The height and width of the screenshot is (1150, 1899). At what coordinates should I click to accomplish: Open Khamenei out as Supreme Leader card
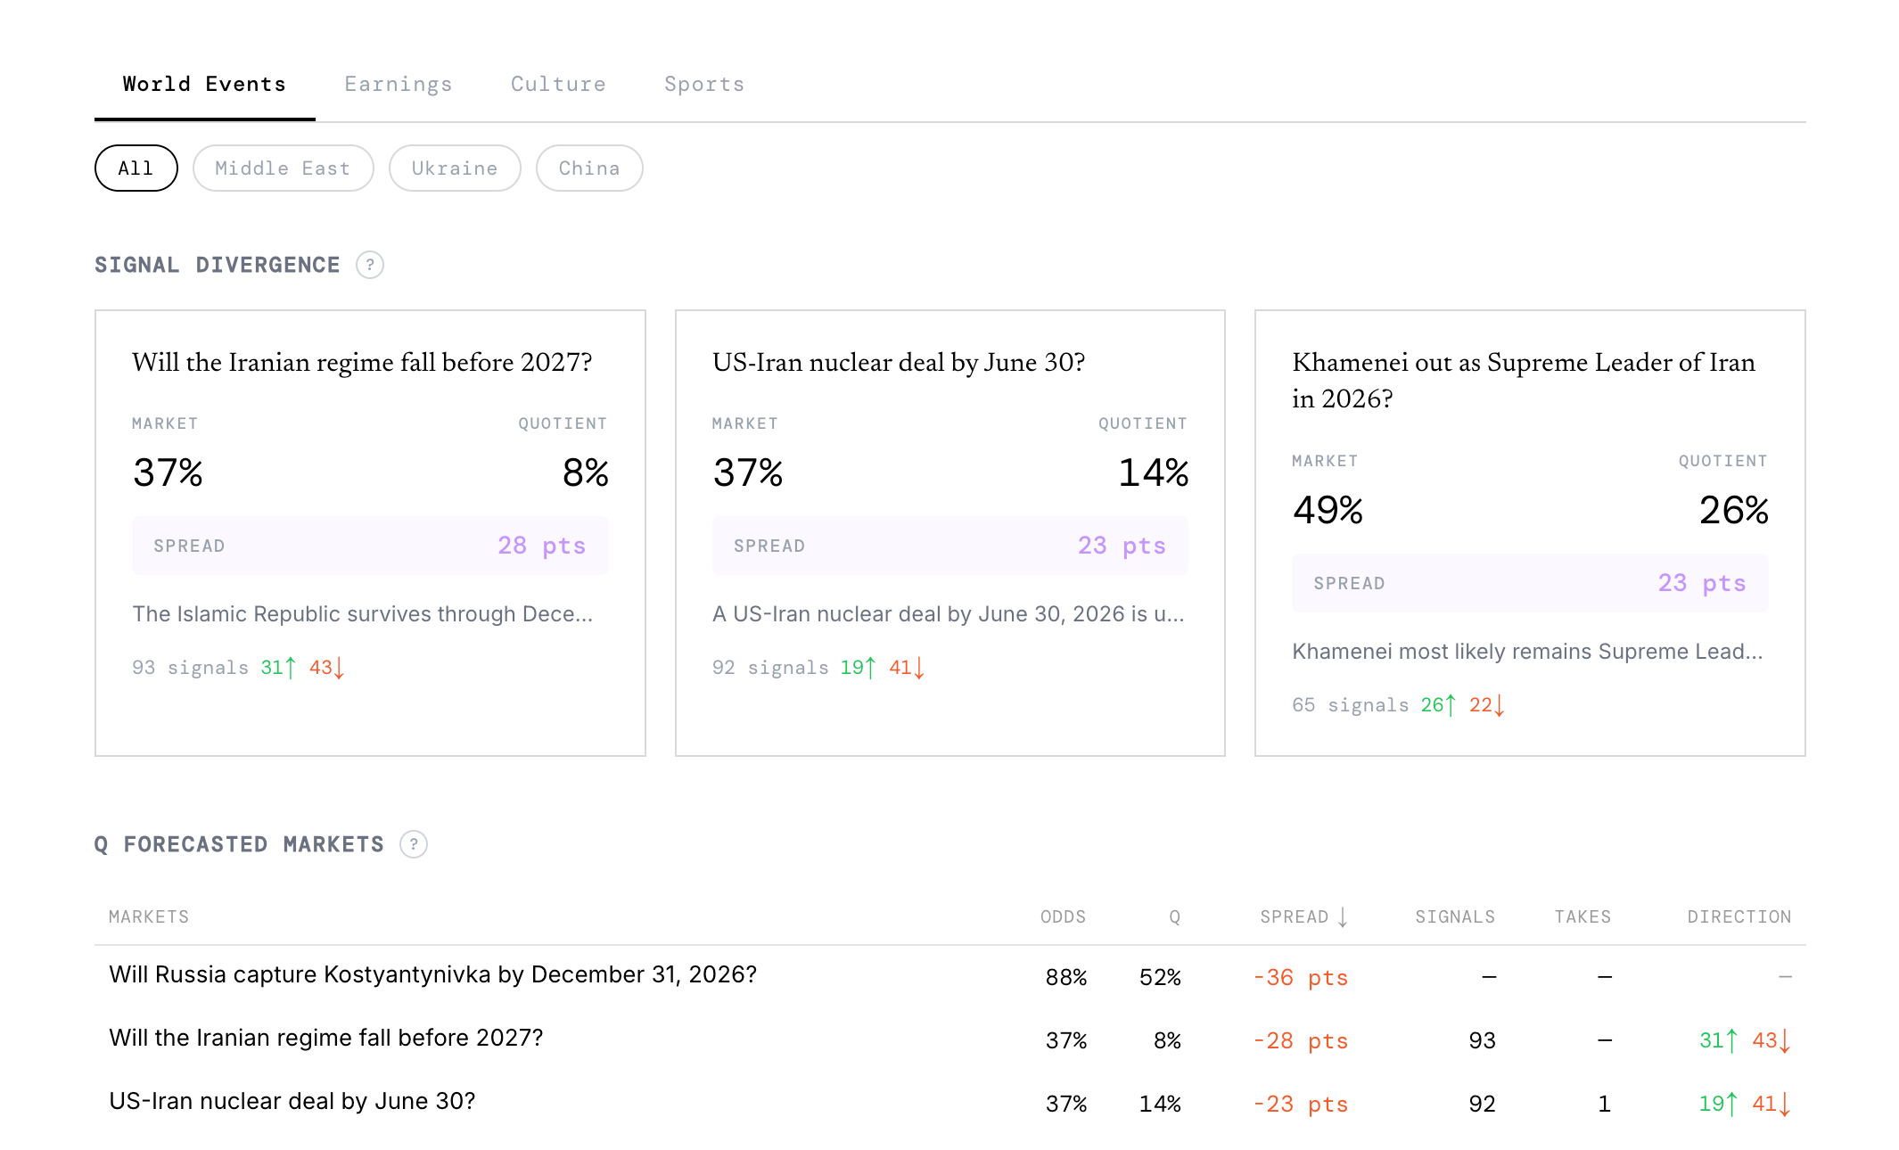pos(1523,380)
